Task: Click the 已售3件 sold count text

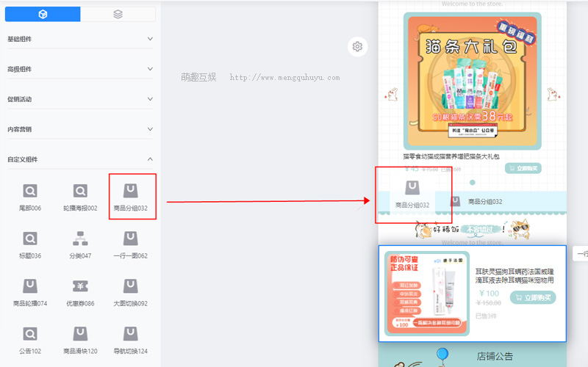Action: 486,316
